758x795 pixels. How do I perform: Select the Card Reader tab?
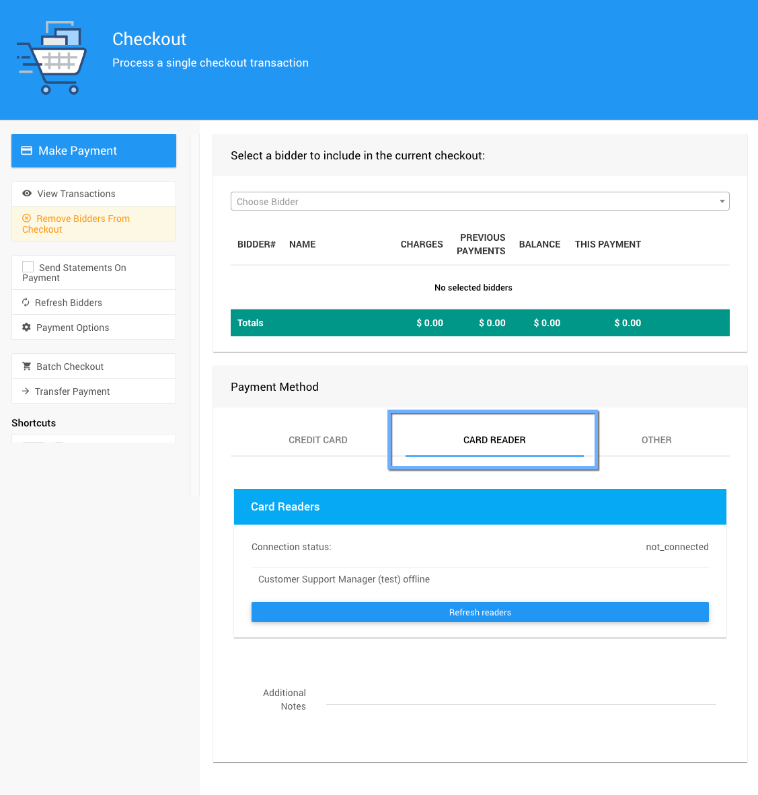[x=494, y=440]
